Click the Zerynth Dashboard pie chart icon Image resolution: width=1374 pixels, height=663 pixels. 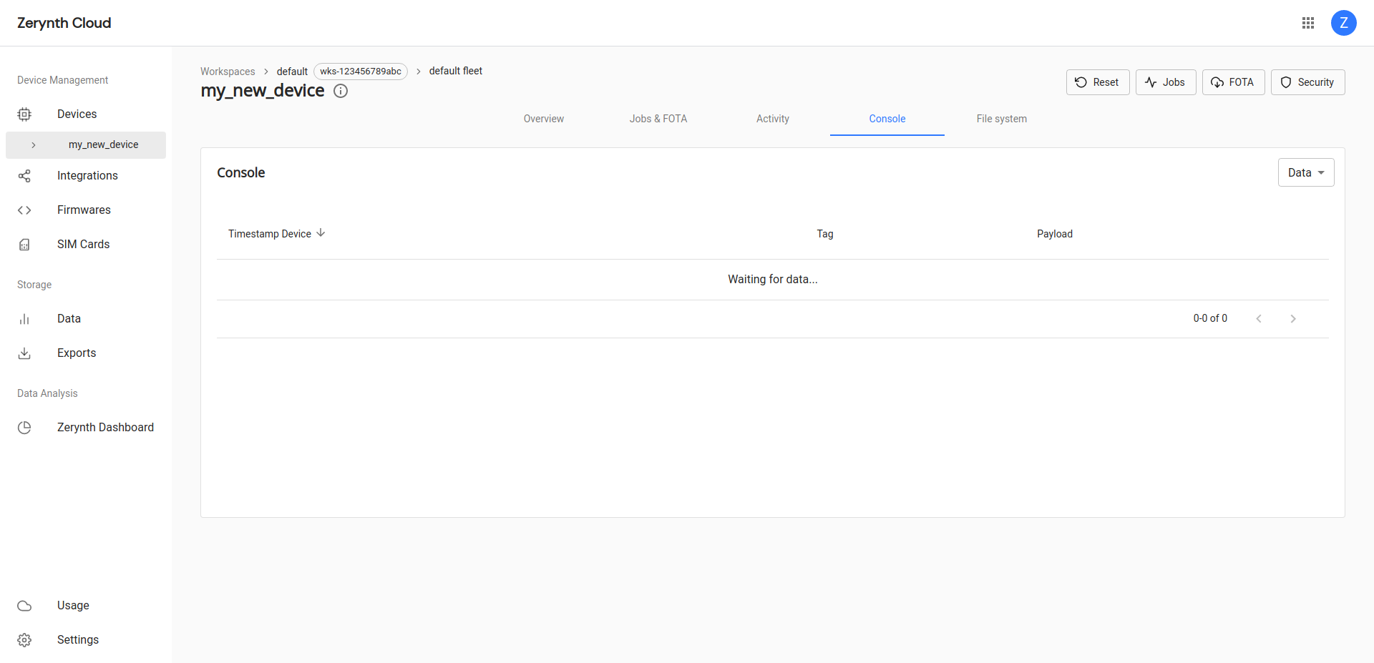24,428
